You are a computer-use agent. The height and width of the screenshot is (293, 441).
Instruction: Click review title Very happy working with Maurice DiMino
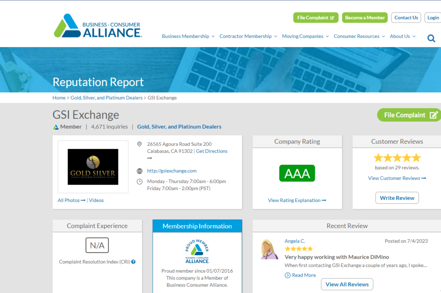tap(337, 257)
